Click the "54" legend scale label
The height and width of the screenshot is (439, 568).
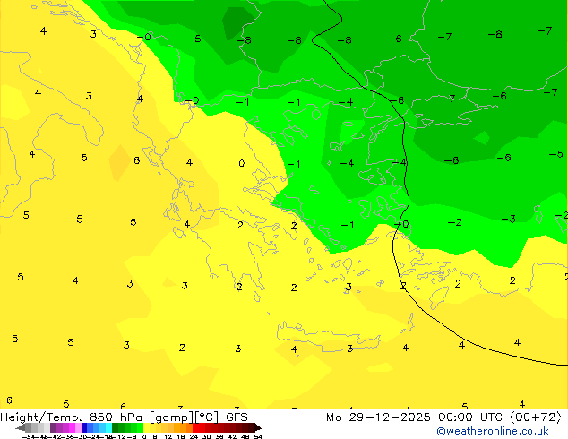pyautogui.click(x=258, y=436)
